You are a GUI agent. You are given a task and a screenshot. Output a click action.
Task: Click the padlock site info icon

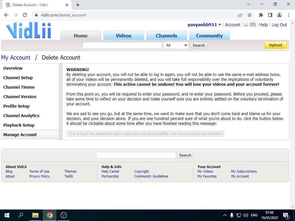[37, 15]
